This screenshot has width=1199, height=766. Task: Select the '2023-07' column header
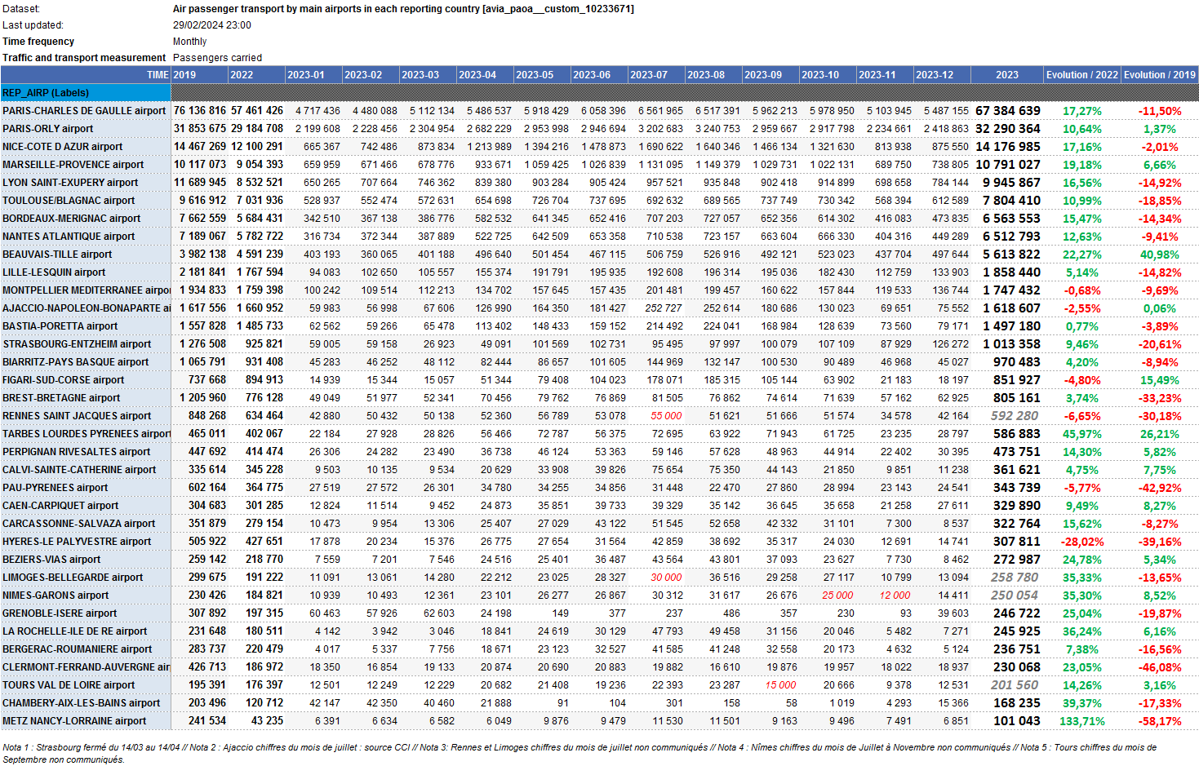coord(656,74)
